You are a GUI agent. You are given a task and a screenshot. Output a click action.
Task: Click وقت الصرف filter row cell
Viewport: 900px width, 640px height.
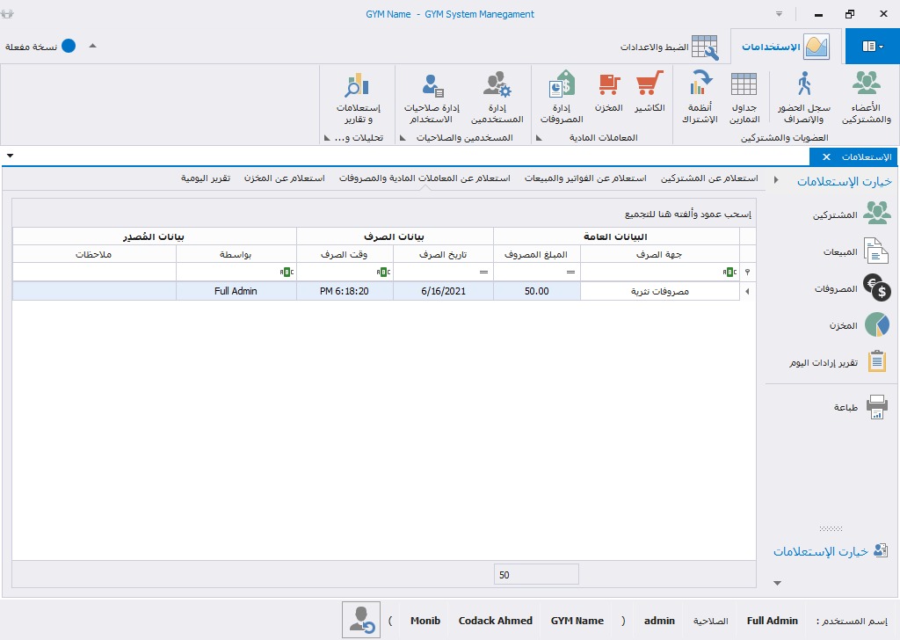coord(345,272)
